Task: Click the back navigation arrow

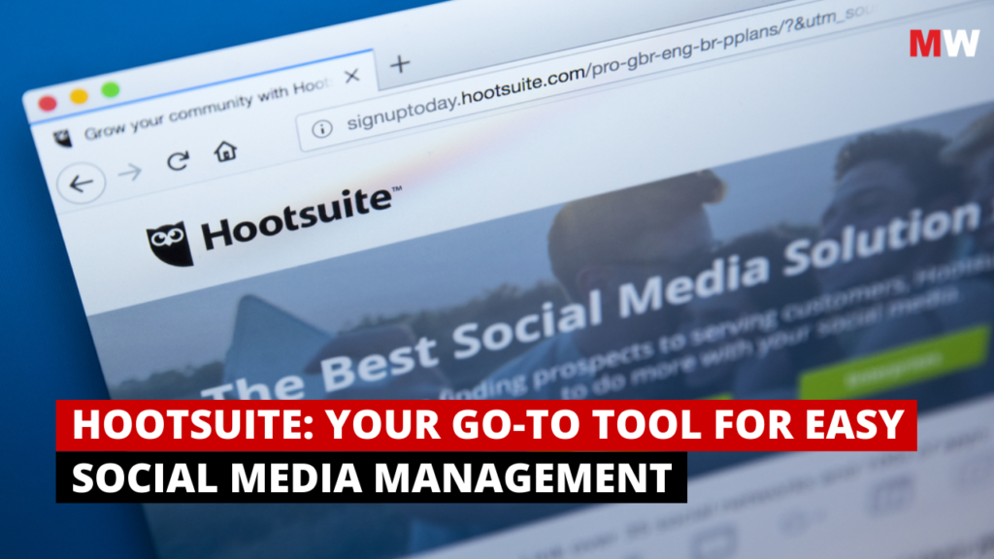Action: [x=79, y=182]
